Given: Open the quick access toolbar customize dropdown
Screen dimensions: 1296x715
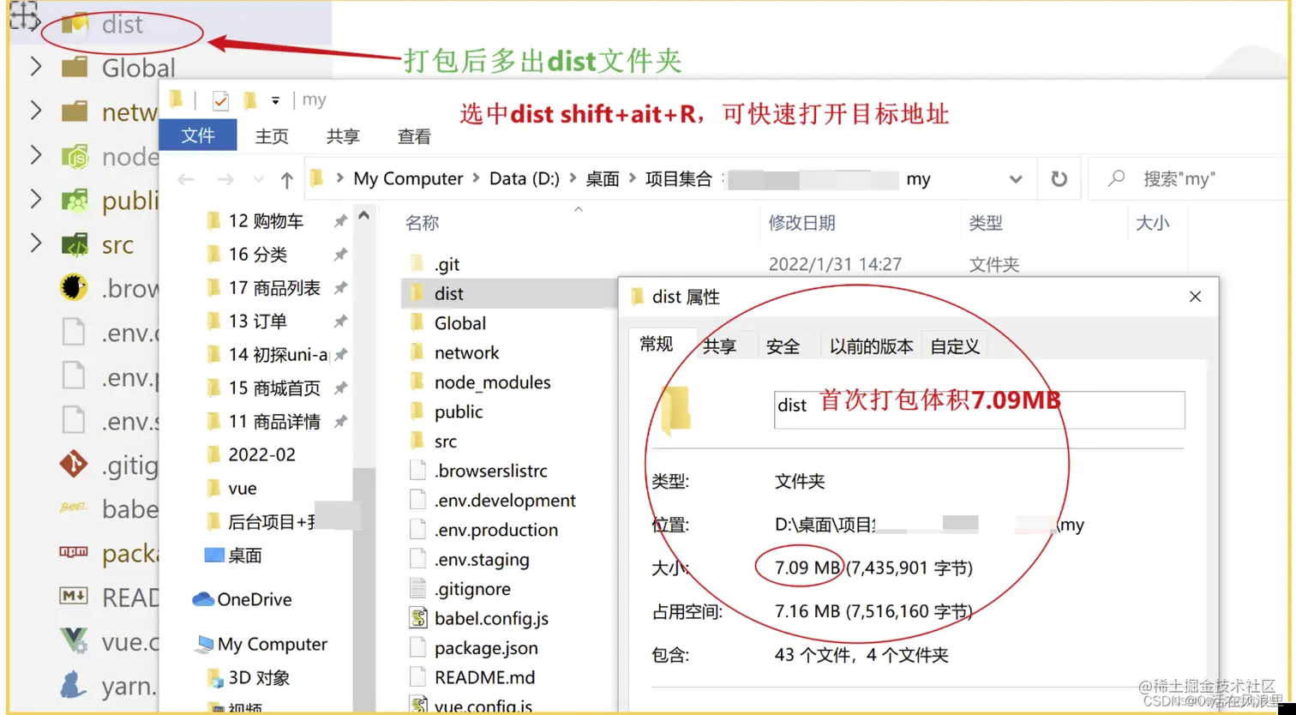Looking at the screenshot, I should pyautogui.click(x=275, y=100).
